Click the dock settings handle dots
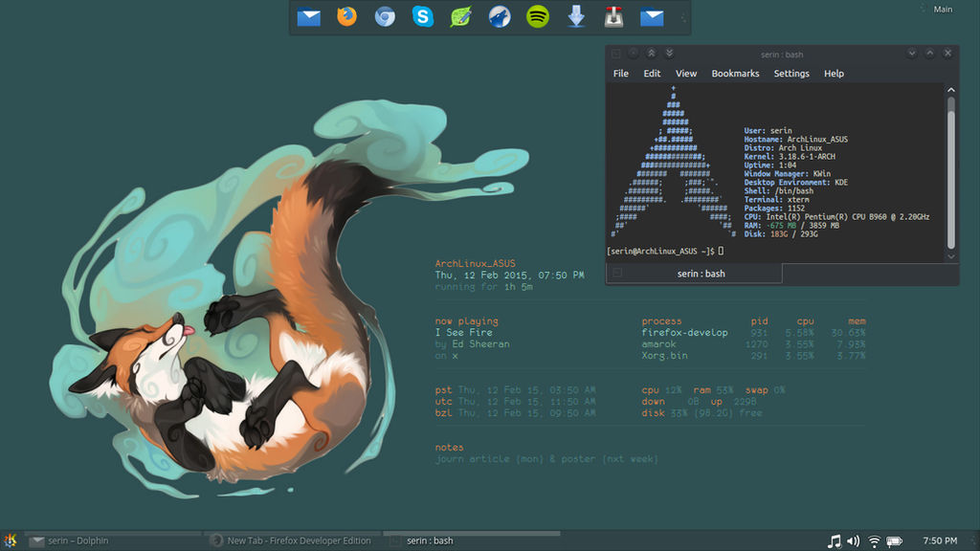 coord(683,18)
